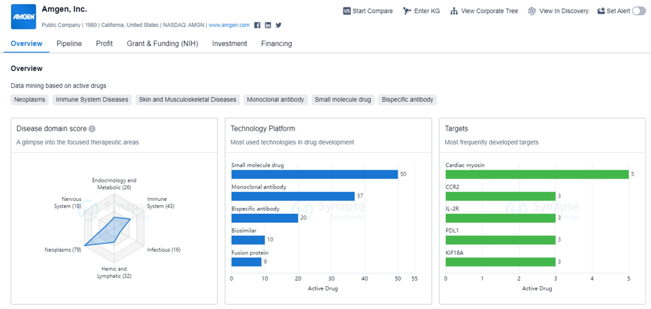Visit the www.amgen.com website link
This screenshot has height=309, width=651.
point(229,25)
